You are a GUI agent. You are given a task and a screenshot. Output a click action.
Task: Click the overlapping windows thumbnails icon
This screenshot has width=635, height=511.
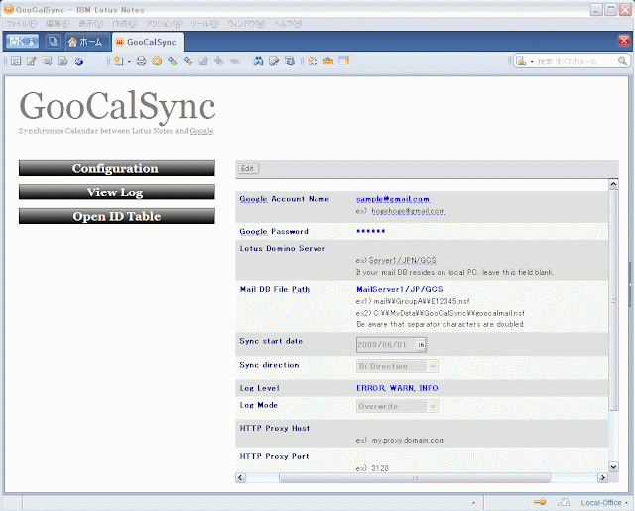[53, 41]
